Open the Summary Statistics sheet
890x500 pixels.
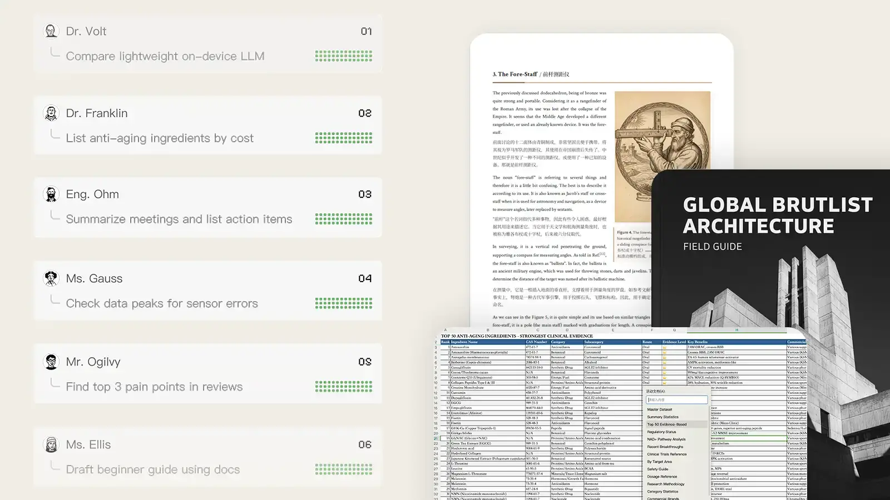coord(663,417)
